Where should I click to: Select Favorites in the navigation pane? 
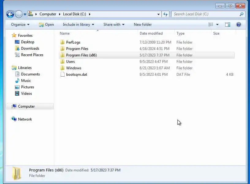click(25, 36)
